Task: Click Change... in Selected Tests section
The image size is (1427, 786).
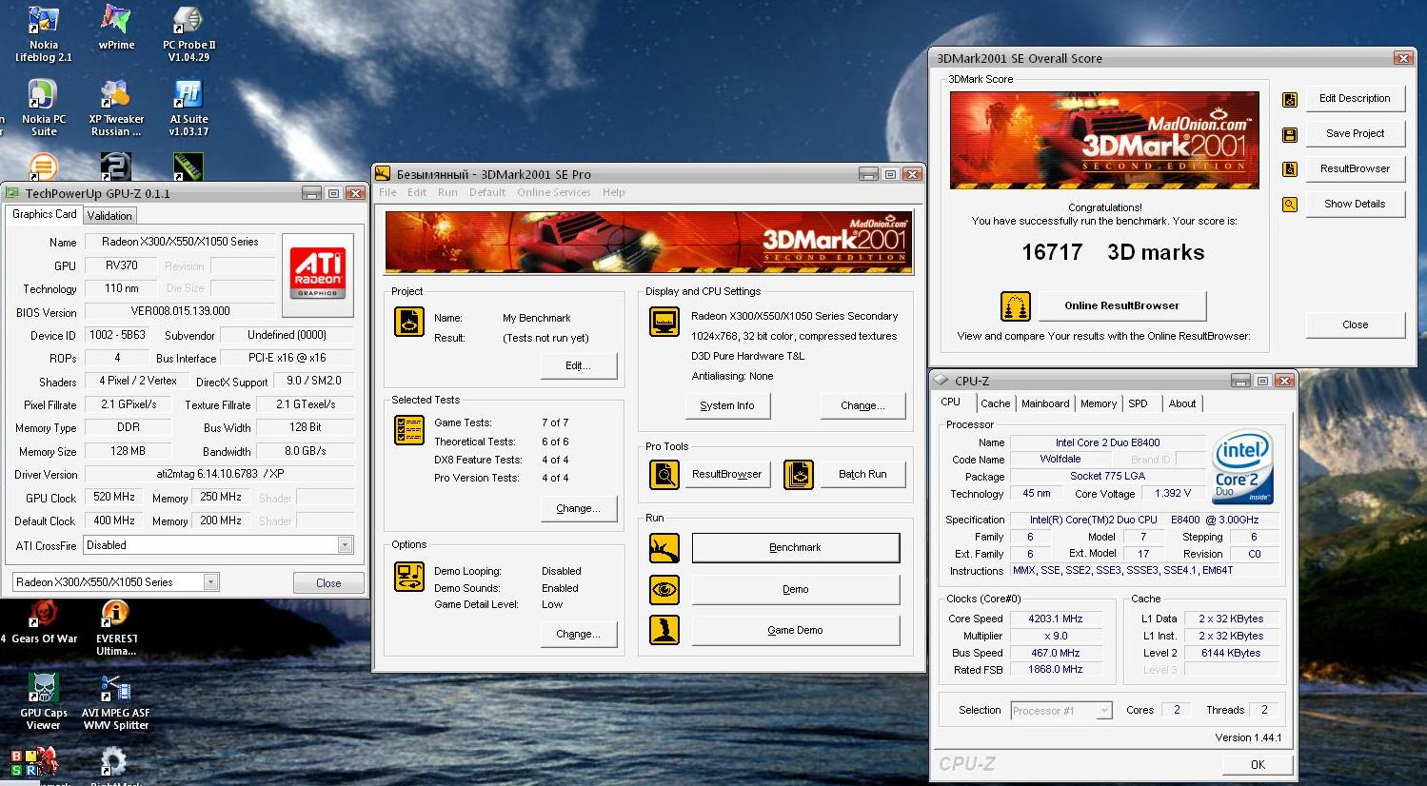Action: [x=578, y=508]
